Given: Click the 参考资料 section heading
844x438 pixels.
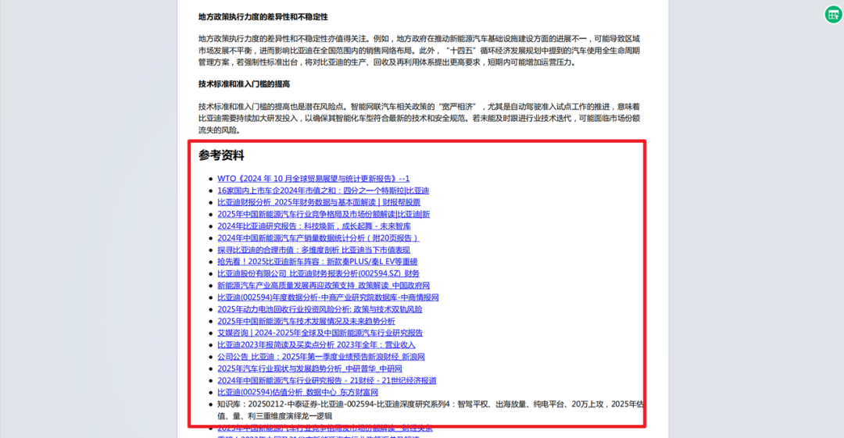Looking at the screenshot, I should coord(221,155).
